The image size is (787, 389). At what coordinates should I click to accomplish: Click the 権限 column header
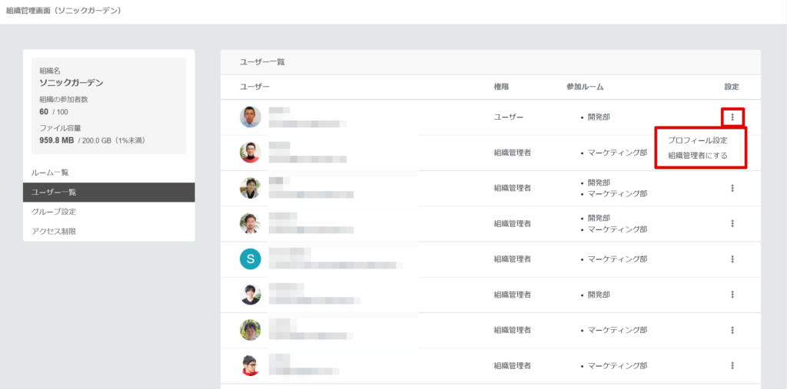501,87
